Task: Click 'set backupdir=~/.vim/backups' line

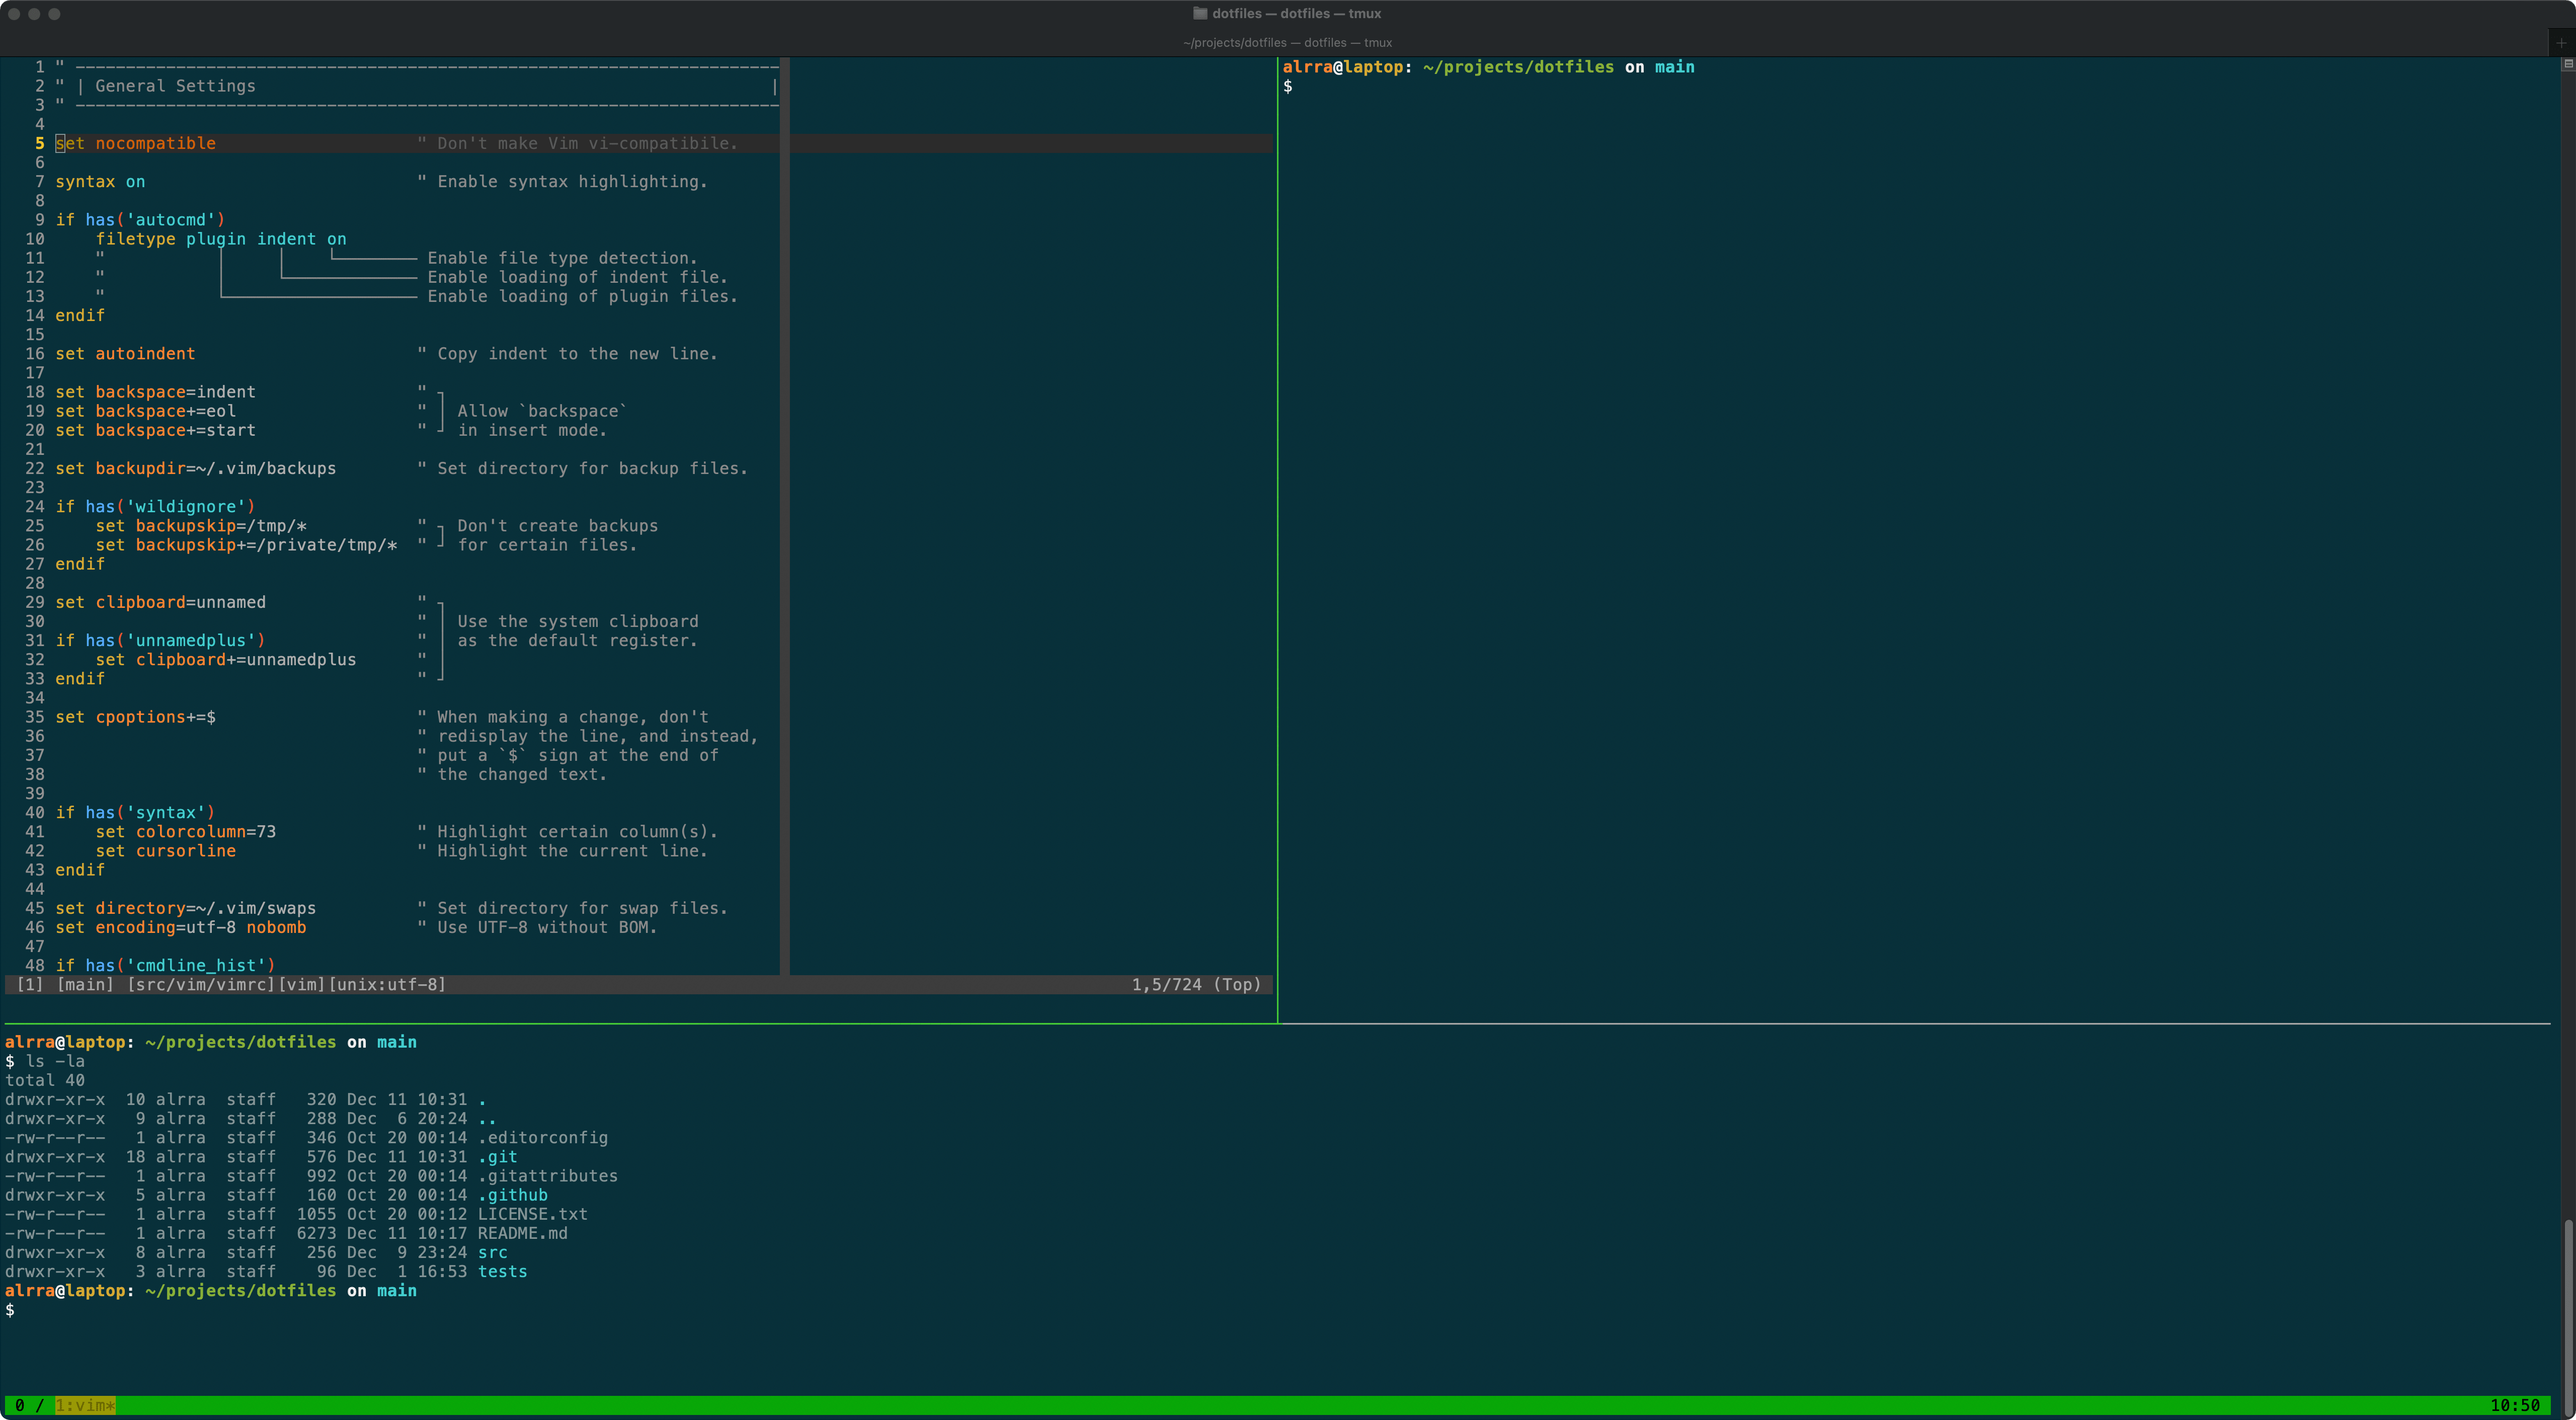Action: [195, 469]
